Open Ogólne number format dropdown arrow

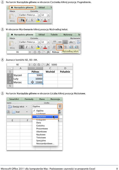tap(60, 106)
